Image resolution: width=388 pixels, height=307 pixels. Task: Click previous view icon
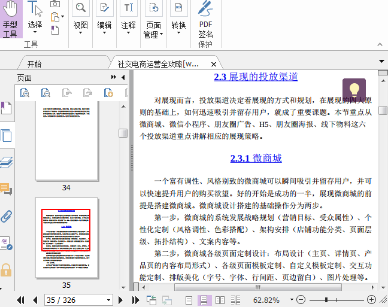(151, 300)
